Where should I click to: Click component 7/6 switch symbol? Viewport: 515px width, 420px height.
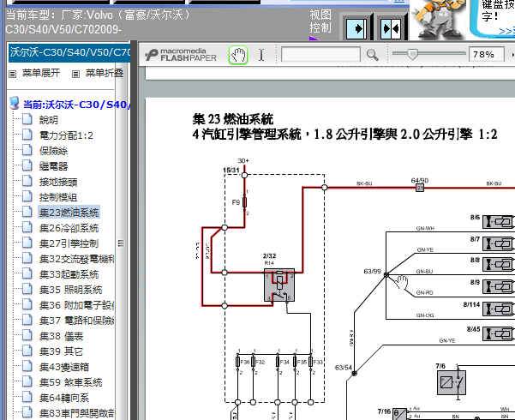click(x=452, y=382)
